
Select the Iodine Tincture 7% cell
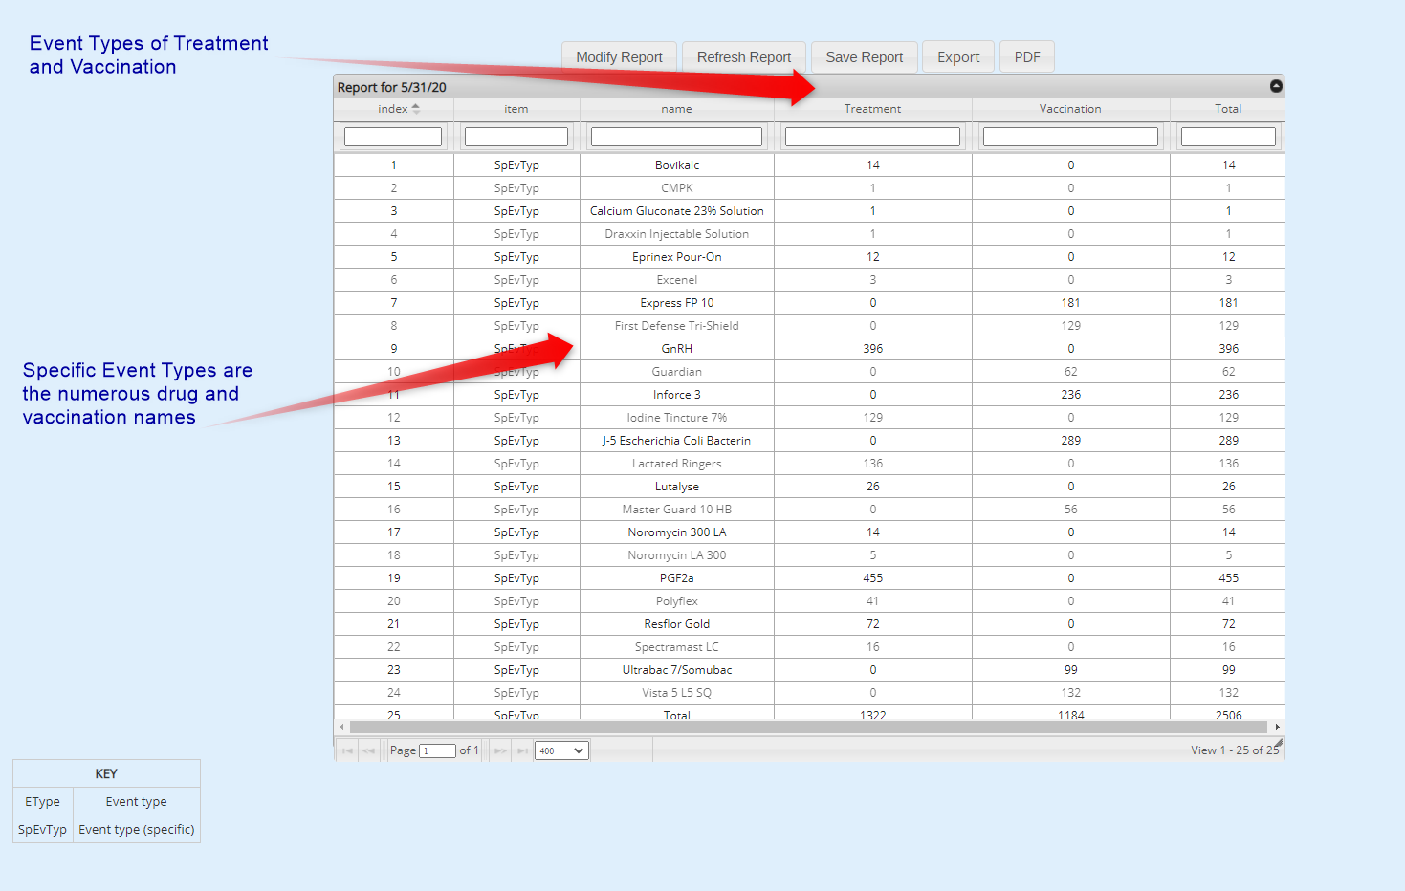coord(677,418)
